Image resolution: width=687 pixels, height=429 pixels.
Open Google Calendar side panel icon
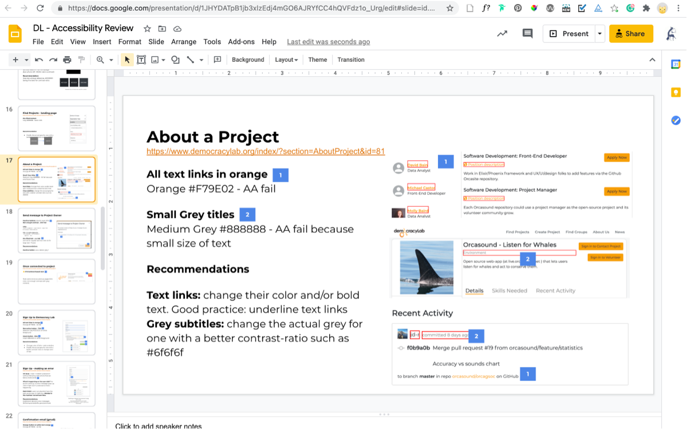[x=676, y=64]
